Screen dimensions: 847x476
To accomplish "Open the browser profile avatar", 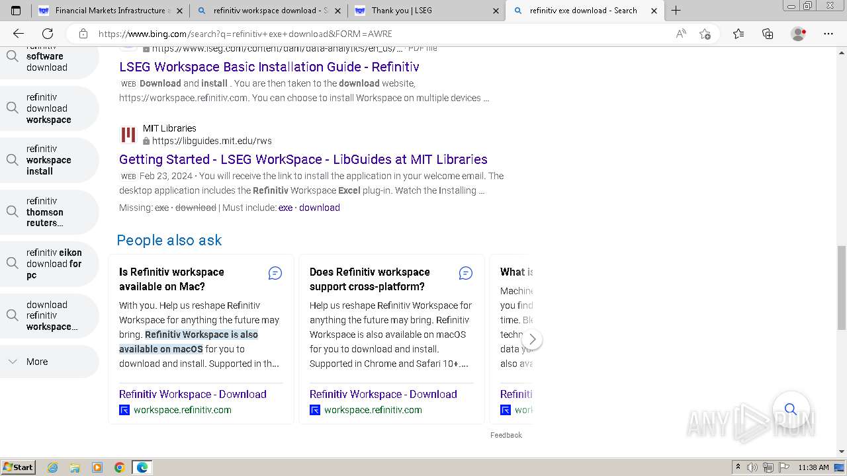I will point(799,34).
